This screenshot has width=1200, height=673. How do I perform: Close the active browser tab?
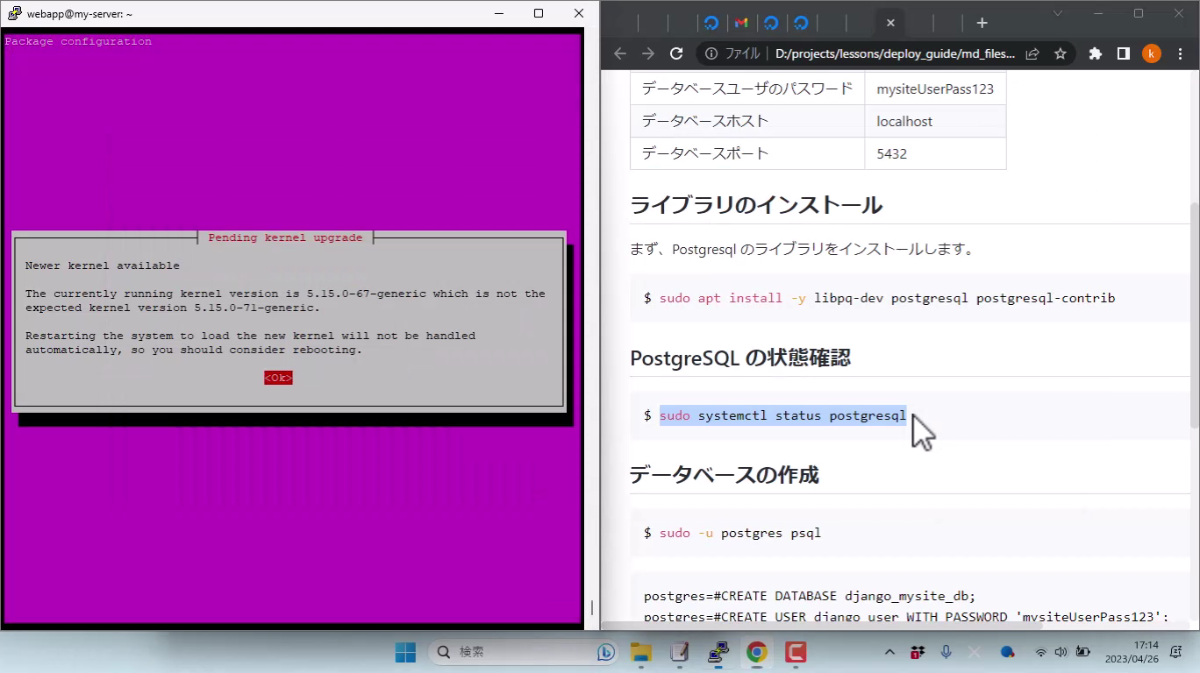[890, 23]
